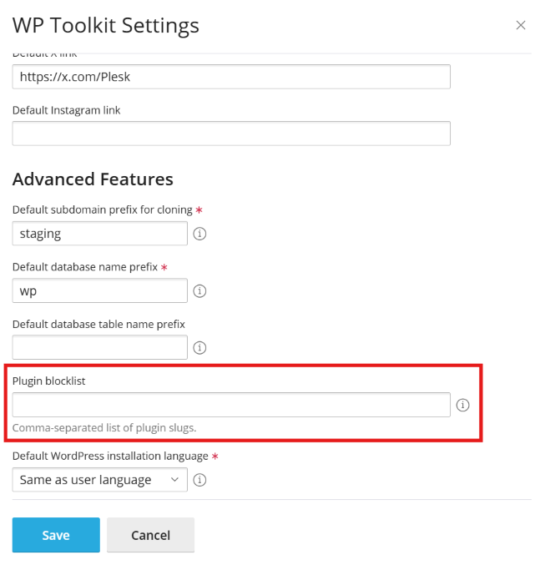This screenshot has height=565, width=535.
Task: Click the Plugin blocklist label text
Action: coord(49,381)
